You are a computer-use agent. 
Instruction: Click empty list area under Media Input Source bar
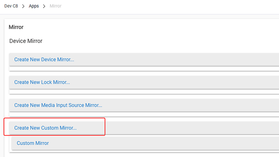pyautogui.click(x=144, y=114)
